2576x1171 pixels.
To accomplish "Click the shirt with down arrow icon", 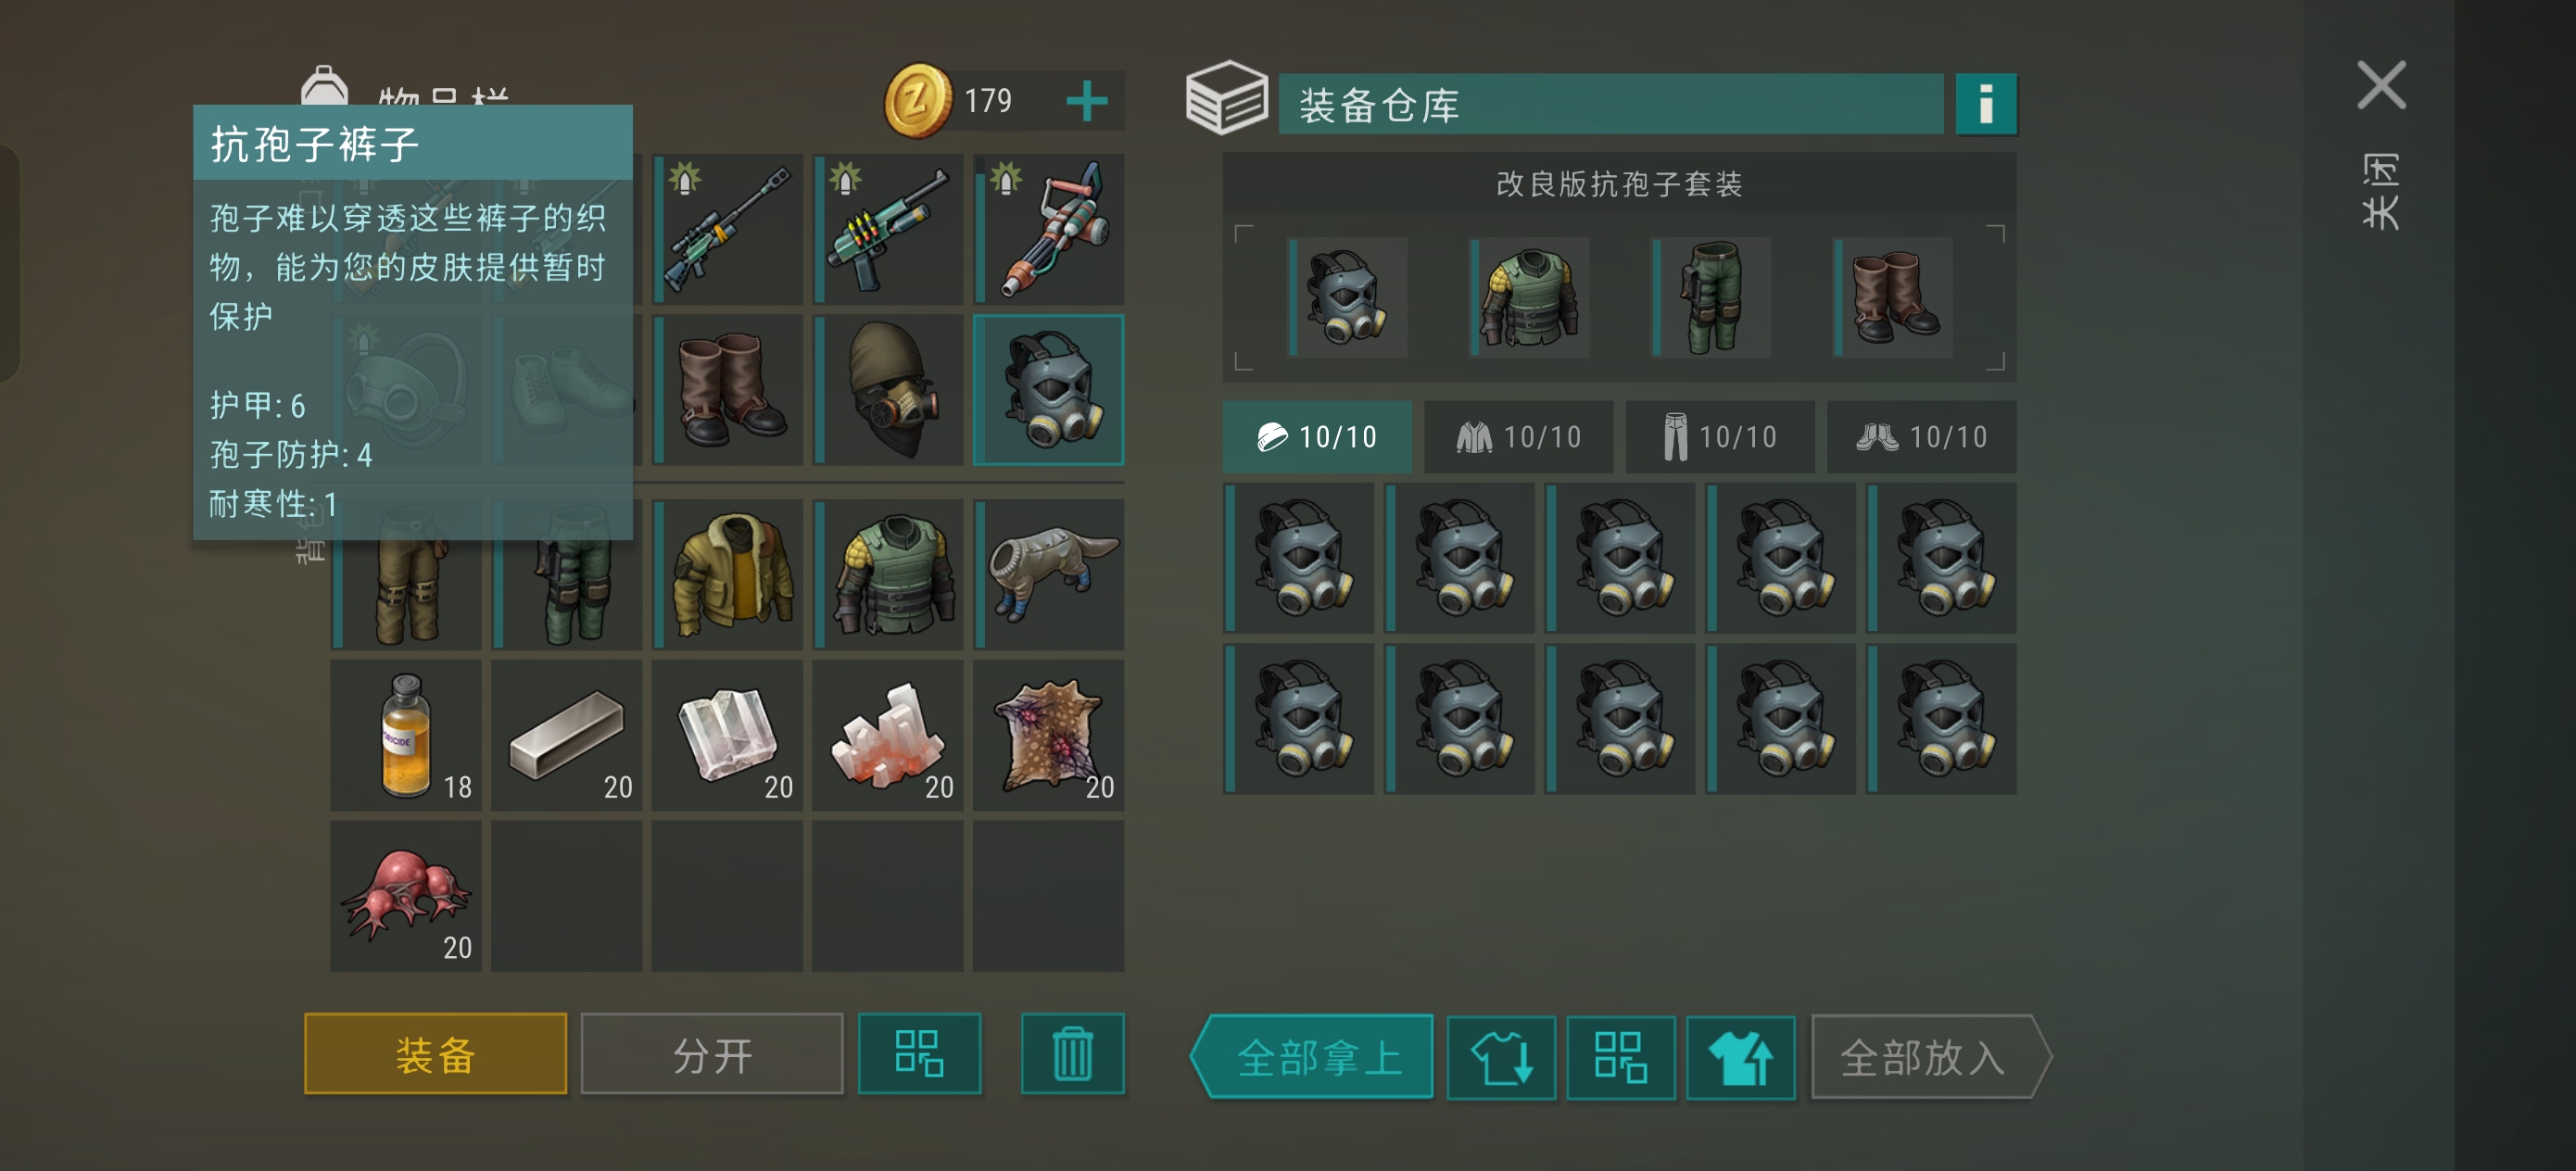I will click(x=1501, y=1057).
